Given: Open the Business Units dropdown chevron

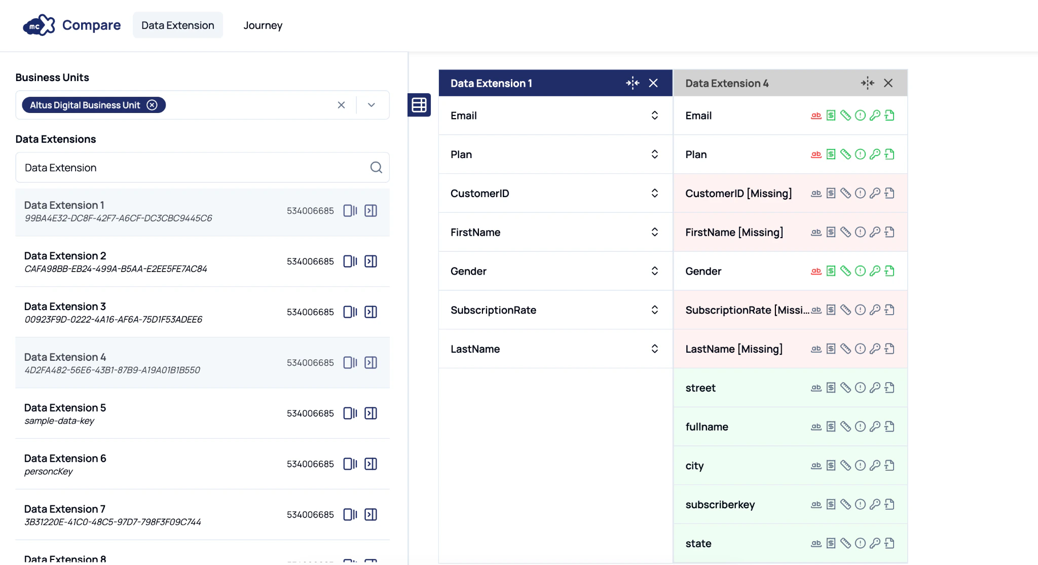Looking at the screenshot, I should point(372,105).
